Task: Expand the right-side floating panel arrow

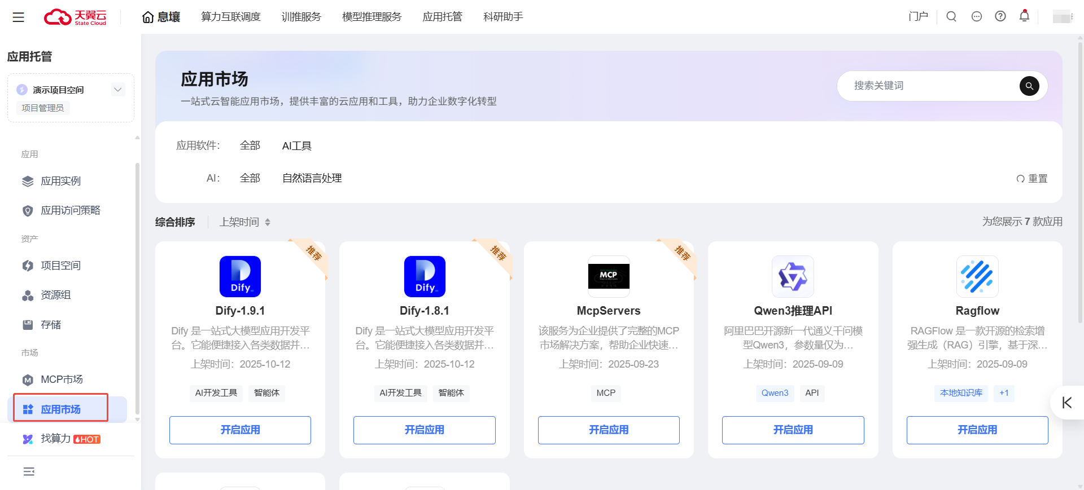Action: tap(1066, 403)
